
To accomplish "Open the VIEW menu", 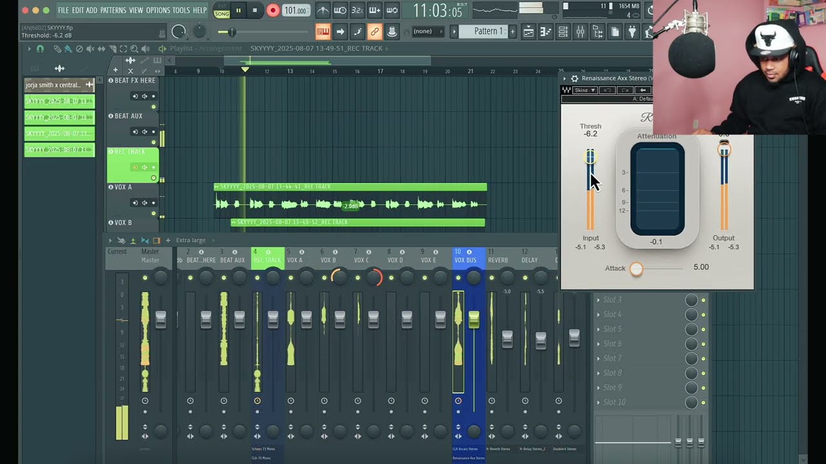I will coord(136,10).
